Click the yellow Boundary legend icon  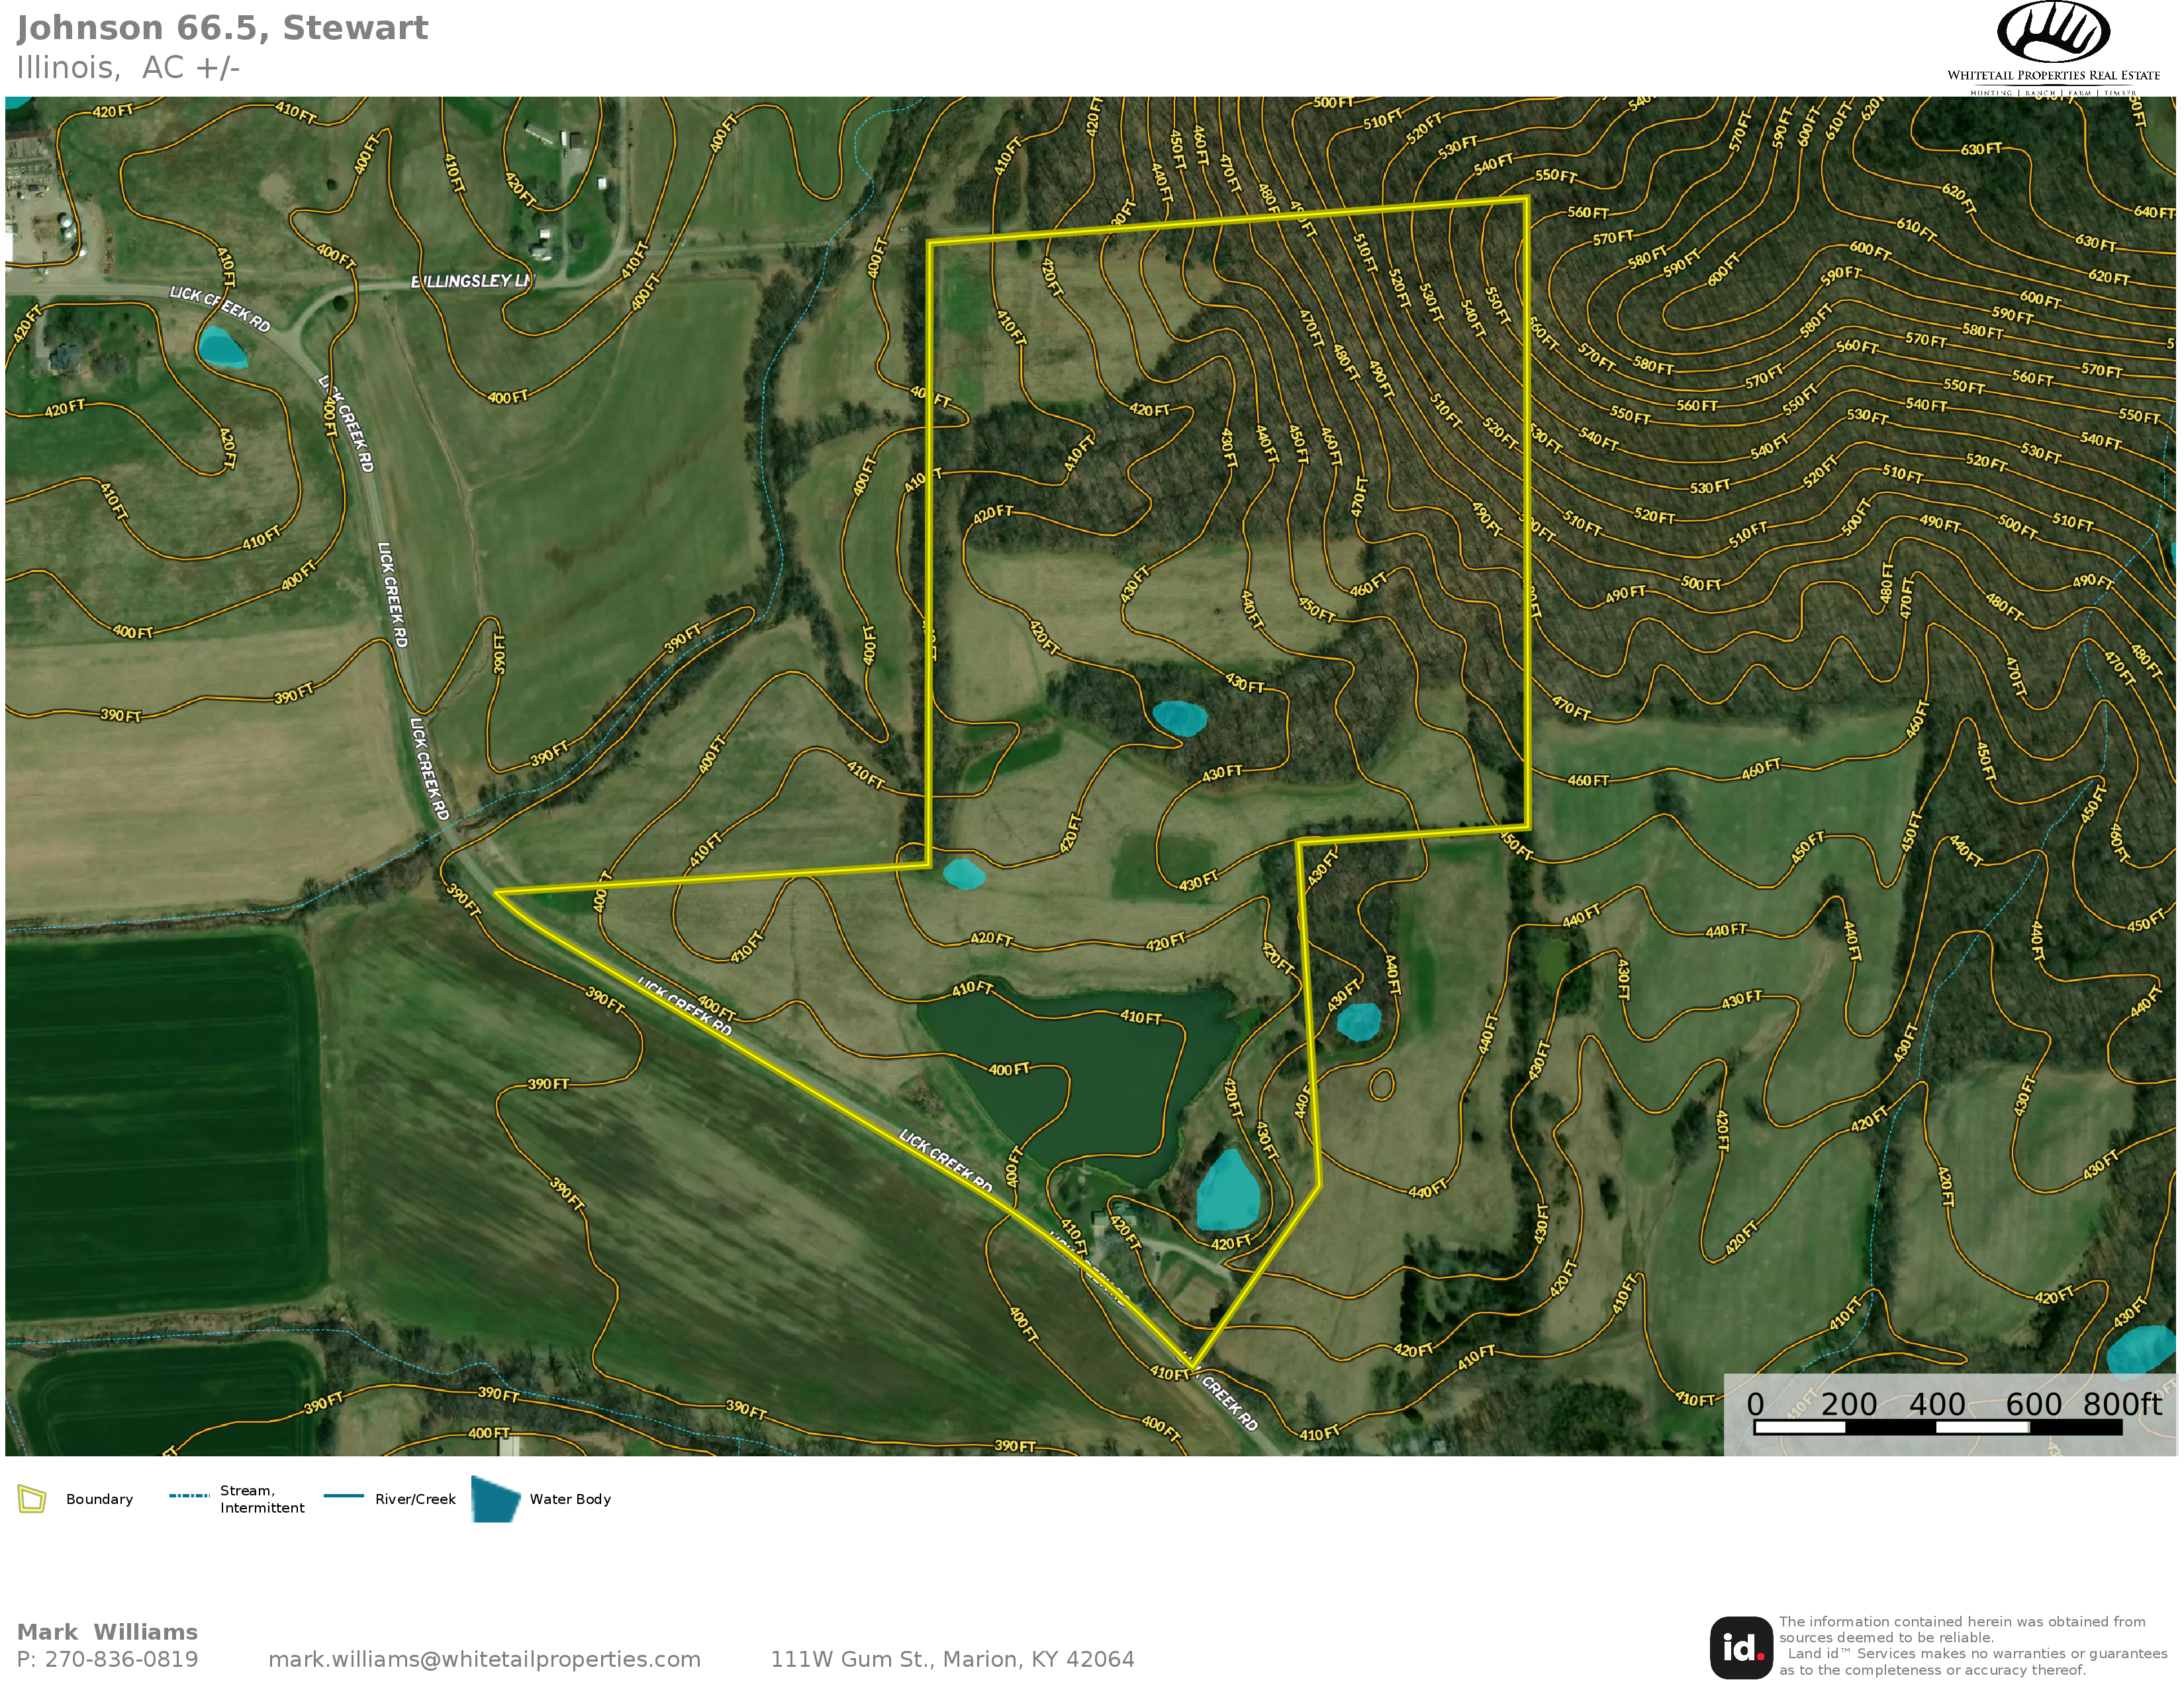point(32,1499)
